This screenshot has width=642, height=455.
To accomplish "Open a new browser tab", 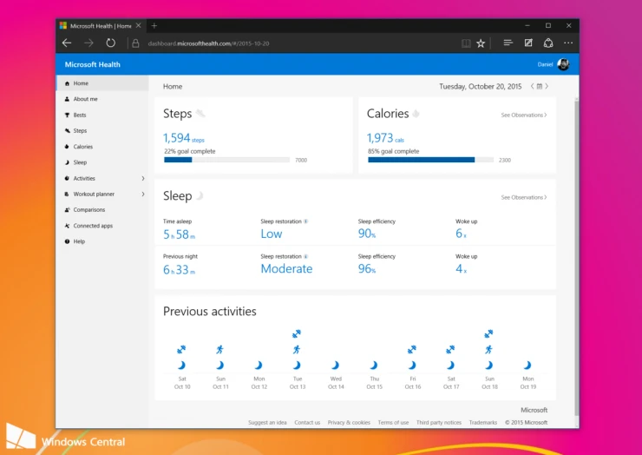I will tap(154, 25).
